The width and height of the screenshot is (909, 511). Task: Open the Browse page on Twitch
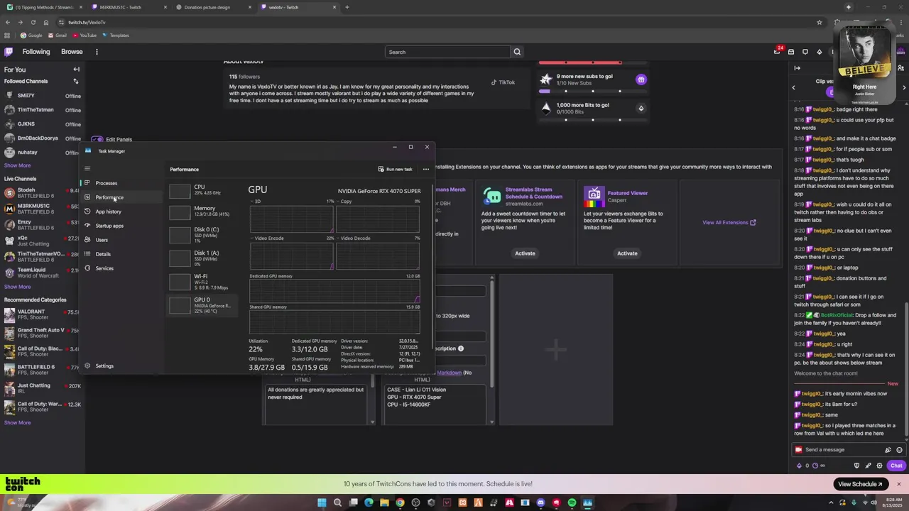click(72, 52)
